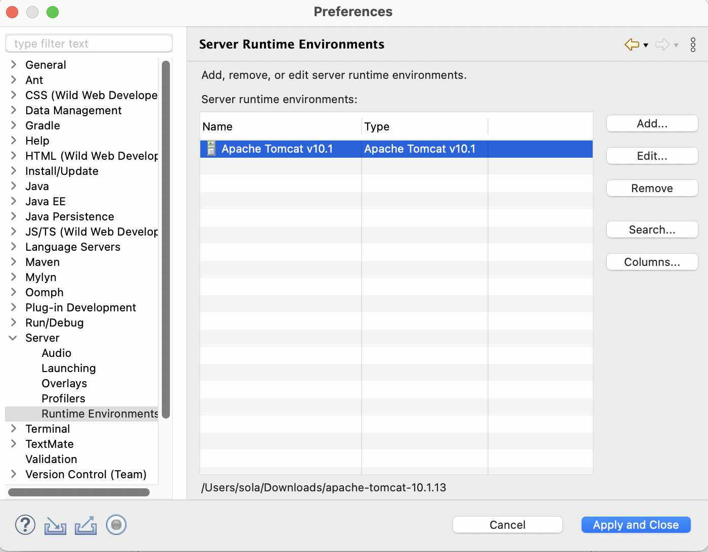This screenshot has width=708, height=552.
Task: Collapse the Server tree node
Action: pyautogui.click(x=13, y=338)
